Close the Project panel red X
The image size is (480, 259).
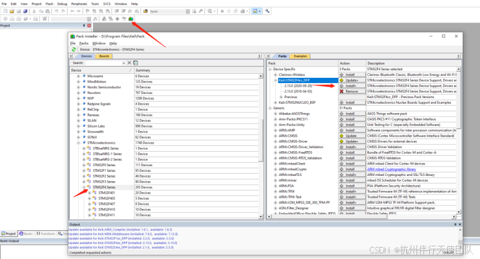pos(89,26)
